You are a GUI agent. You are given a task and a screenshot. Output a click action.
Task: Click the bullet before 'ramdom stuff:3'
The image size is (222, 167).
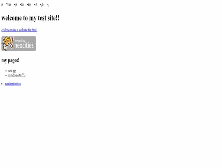pos(6,75)
